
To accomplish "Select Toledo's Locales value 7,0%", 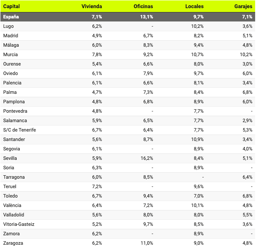I will point(199,196).
